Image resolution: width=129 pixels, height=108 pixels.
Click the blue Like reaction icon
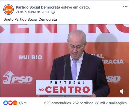coord(6,103)
